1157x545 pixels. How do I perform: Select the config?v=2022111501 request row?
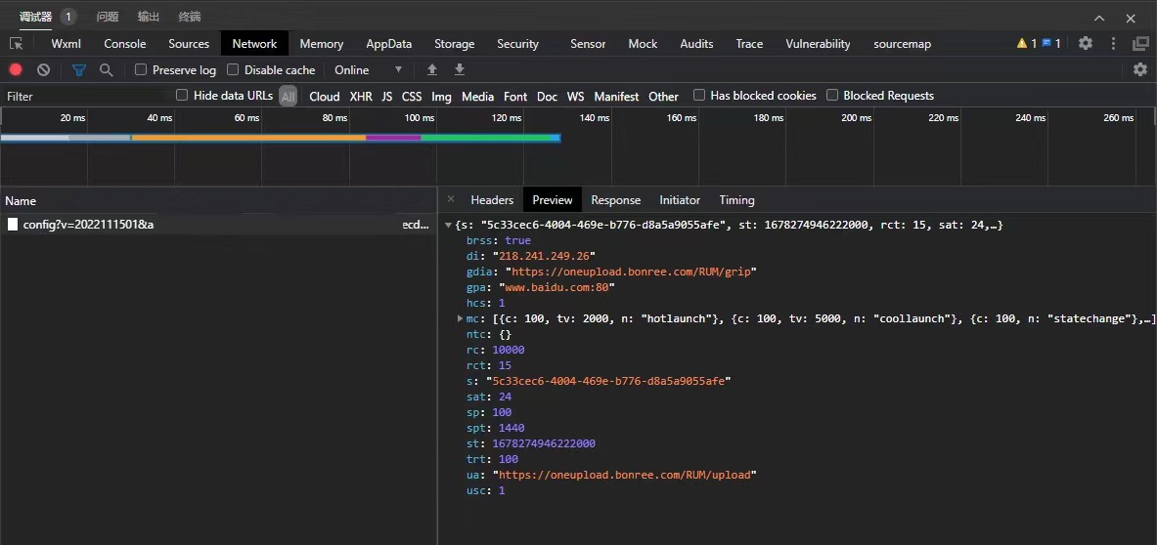point(88,225)
